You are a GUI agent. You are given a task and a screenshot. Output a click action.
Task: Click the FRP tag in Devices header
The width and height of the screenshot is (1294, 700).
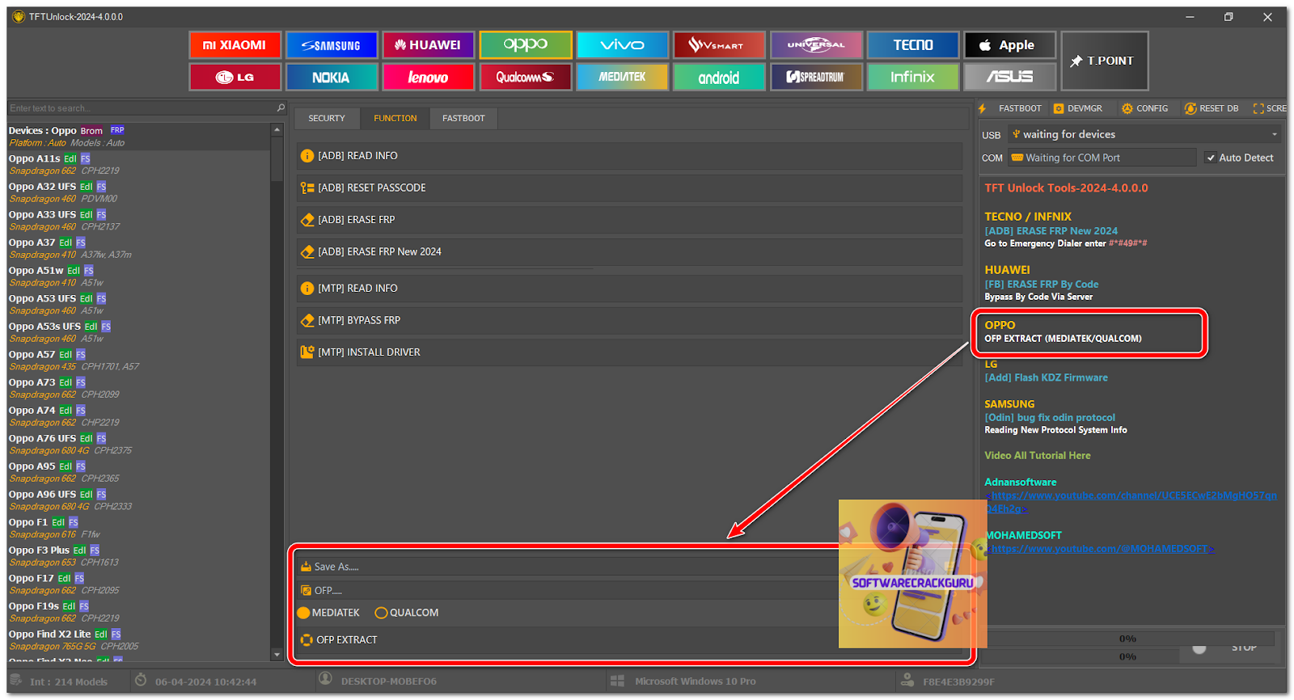coord(117,130)
